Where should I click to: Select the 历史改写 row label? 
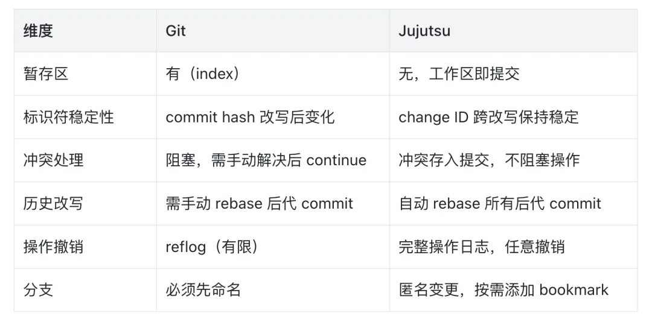pyautogui.click(x=53, y=203)
